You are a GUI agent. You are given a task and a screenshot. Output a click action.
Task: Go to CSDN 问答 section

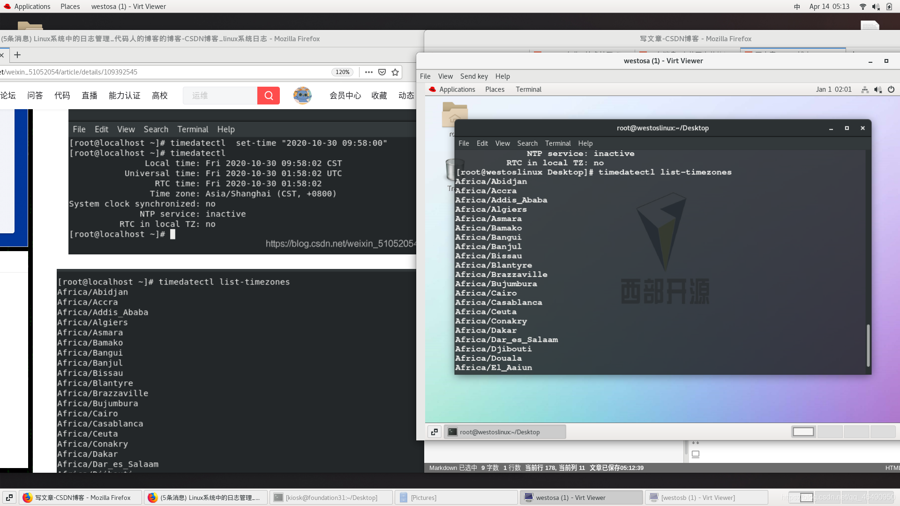click(x=35, y=96)
